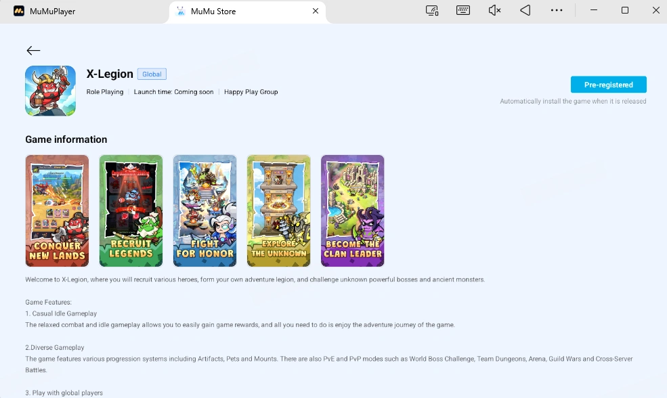Open the Fight For Honor screenshot
667x398 pixels.
pyautogui.click(x=205, y=211)
